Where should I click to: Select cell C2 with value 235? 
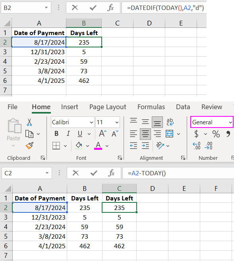tap(119, 208)
